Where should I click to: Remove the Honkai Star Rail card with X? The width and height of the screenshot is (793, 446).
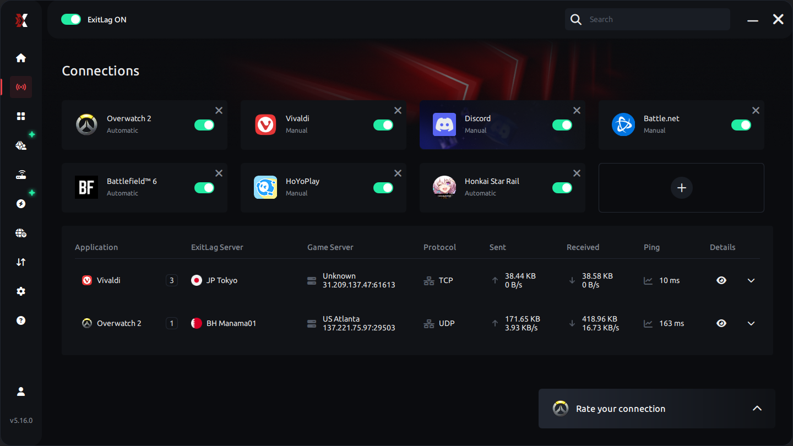pos(577,173)
